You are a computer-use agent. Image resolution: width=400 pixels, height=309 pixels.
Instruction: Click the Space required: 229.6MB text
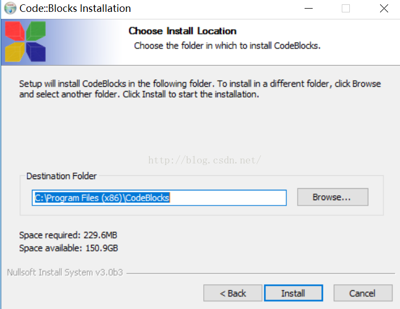[68, 235]
